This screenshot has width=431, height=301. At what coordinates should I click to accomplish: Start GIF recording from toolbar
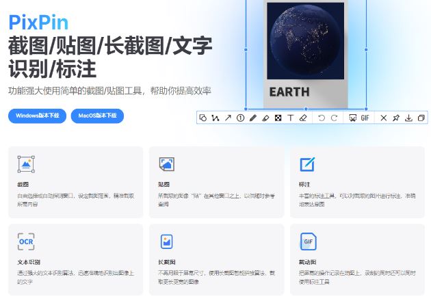coord(365,118)
